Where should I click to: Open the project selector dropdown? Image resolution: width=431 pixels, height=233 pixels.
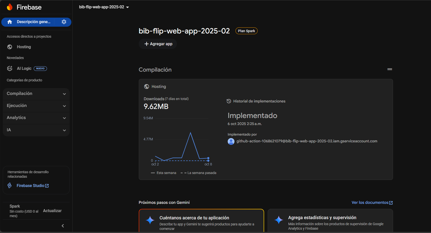click(x=104, y=7)
